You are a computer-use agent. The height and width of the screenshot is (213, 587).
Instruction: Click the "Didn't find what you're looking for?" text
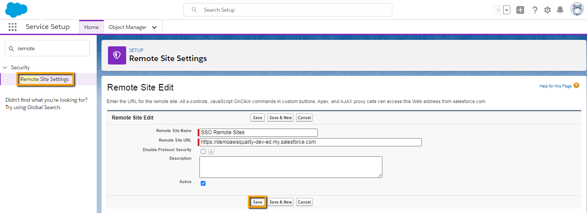click(46, 100)
